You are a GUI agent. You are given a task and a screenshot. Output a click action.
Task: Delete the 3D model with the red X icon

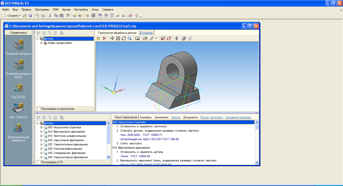click(x=104, y=38)
